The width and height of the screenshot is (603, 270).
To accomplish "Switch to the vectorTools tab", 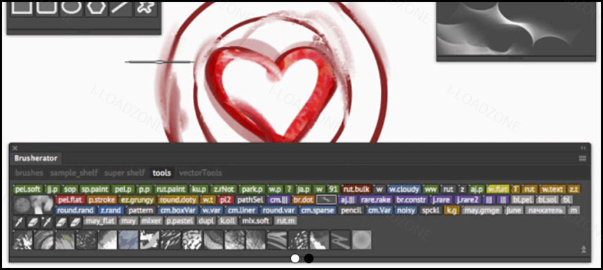I will click(201, 173).
